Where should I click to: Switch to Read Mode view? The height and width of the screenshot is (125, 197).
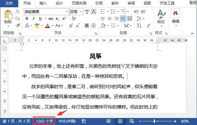tap(109, 121)
